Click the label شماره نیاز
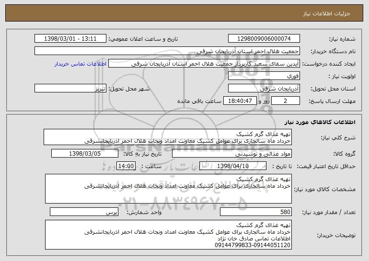 pyautogui.click(x=342, y=39)
